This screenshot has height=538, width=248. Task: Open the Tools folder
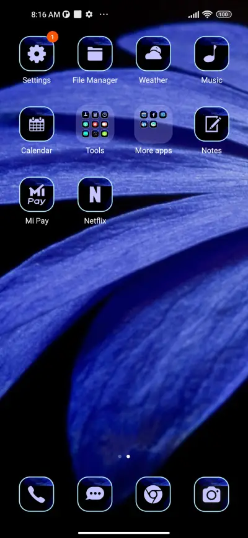(x=95, y=124)
